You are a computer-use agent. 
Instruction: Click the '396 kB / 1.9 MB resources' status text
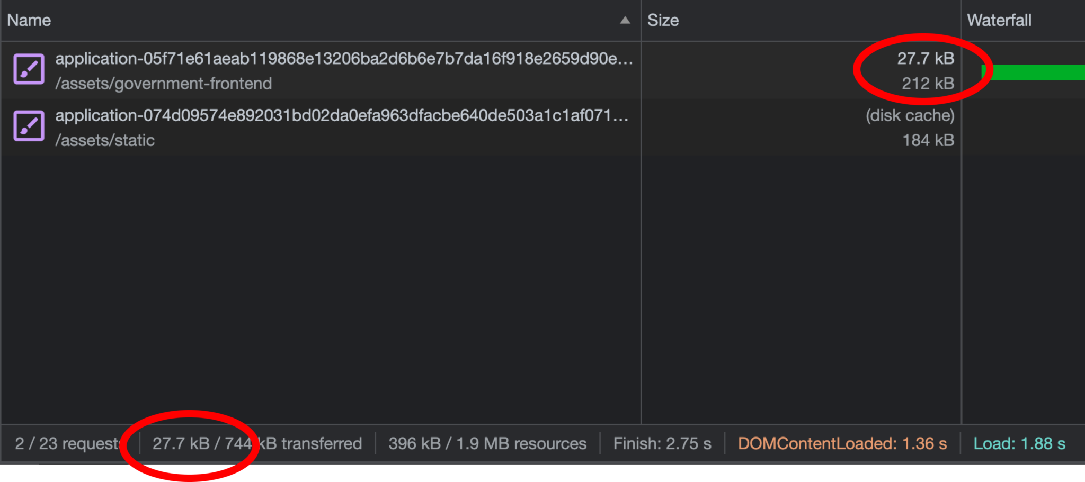click(x=487, y=443)
